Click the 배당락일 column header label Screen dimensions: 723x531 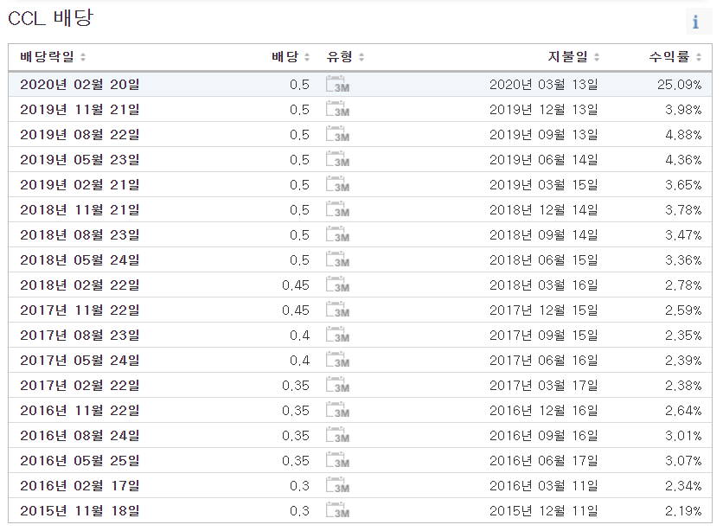(x=47, y=57)
